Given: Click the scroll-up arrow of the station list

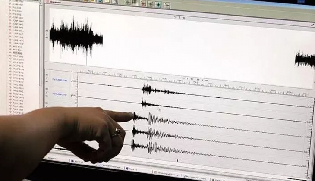Looking at the screenshot, I should tap(41, 3).
